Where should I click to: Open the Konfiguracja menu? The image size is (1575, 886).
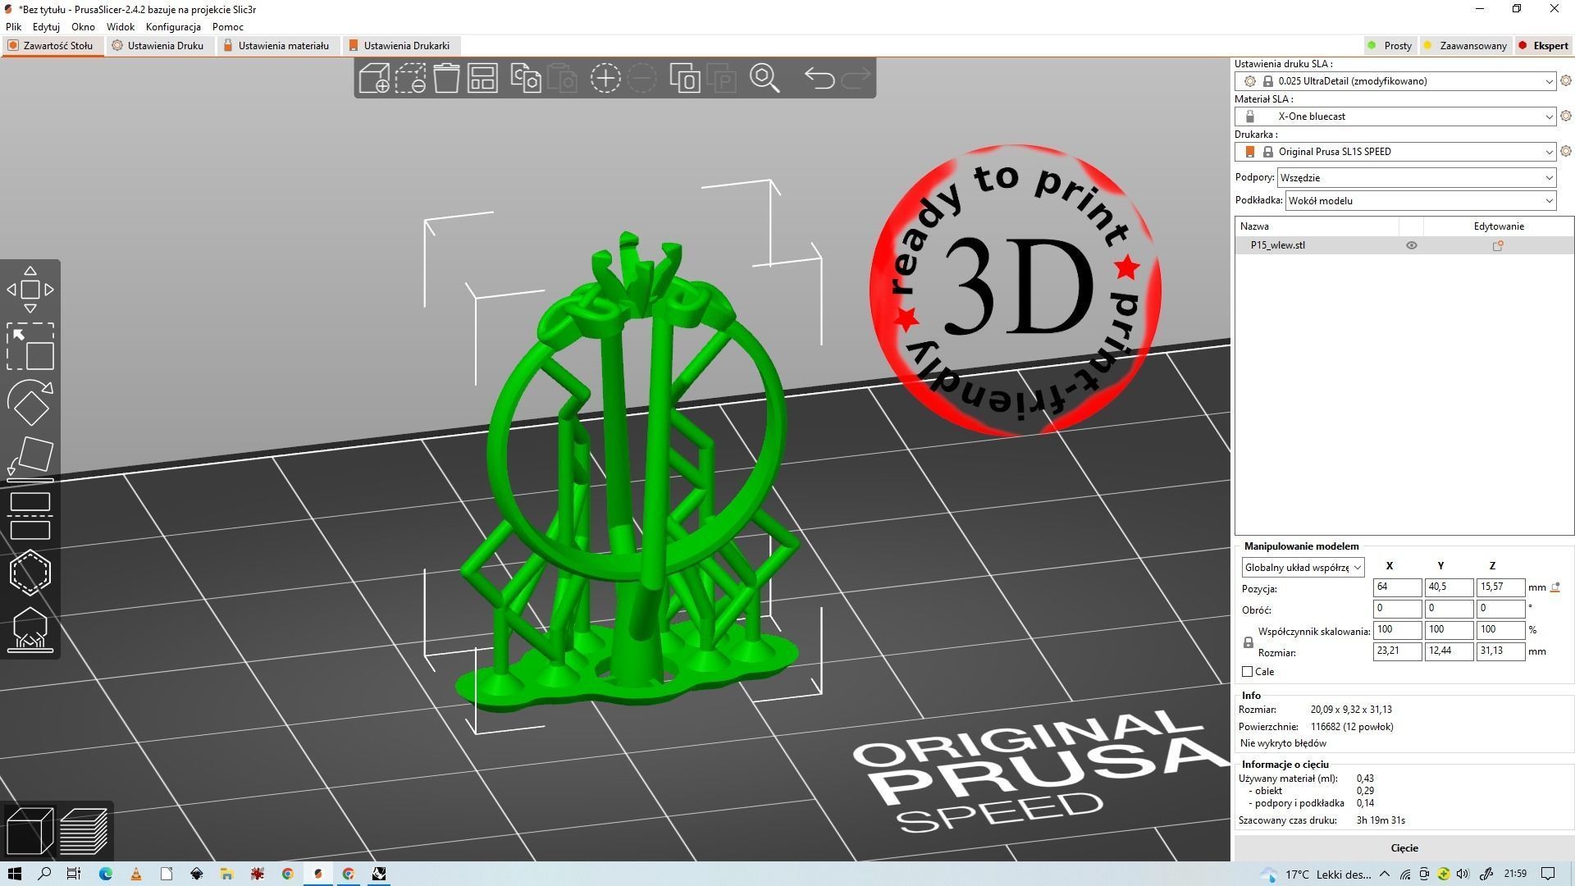click(173, 27)
